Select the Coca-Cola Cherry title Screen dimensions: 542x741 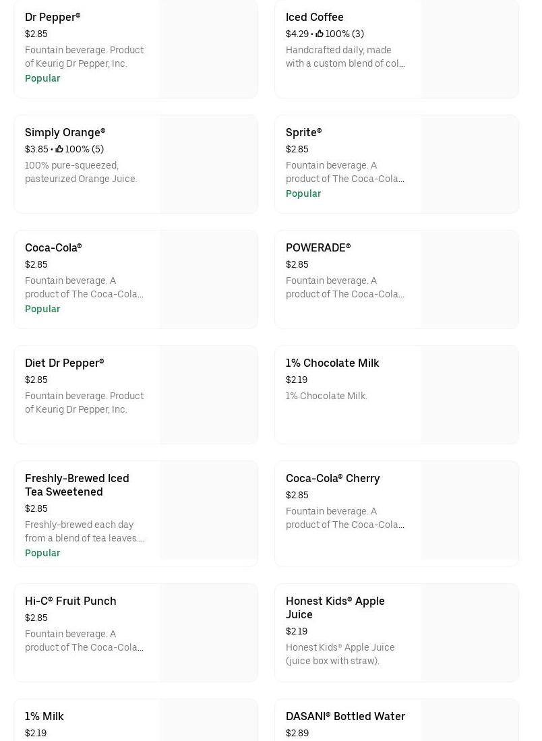pyautogui.click(x=332, y=478)
